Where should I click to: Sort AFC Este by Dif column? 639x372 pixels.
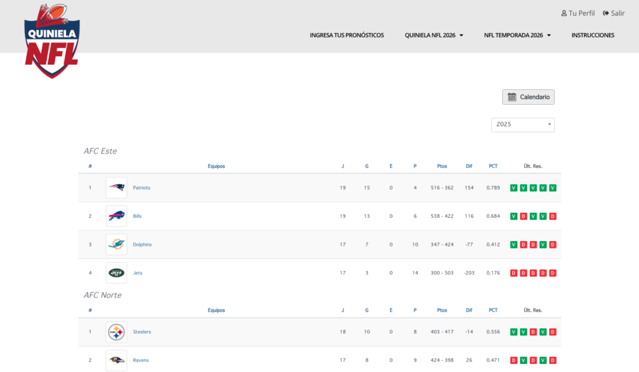pyautogui.click(x=469, y=166)
